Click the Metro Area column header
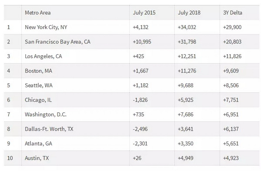Image resolution: width=261 pixels, height=171 pixels. point(75,13)
